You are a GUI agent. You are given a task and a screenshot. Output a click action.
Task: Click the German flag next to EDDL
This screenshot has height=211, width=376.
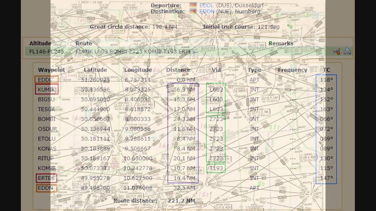point(193,5)
